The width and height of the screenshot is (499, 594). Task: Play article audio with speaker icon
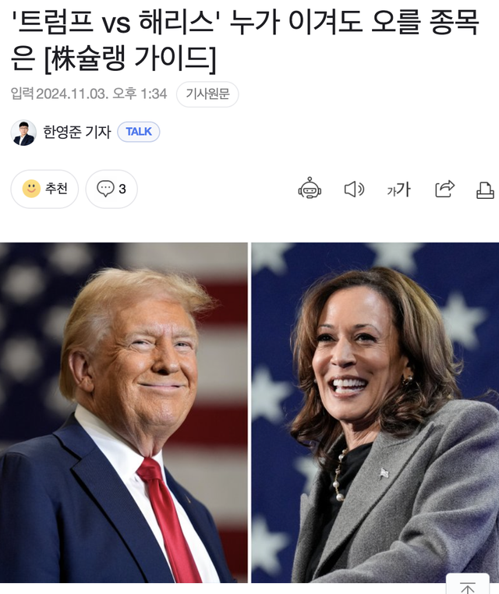click(x=354, y=189)
